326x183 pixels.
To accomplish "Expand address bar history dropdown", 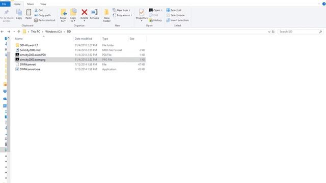I will coord(269,32).
